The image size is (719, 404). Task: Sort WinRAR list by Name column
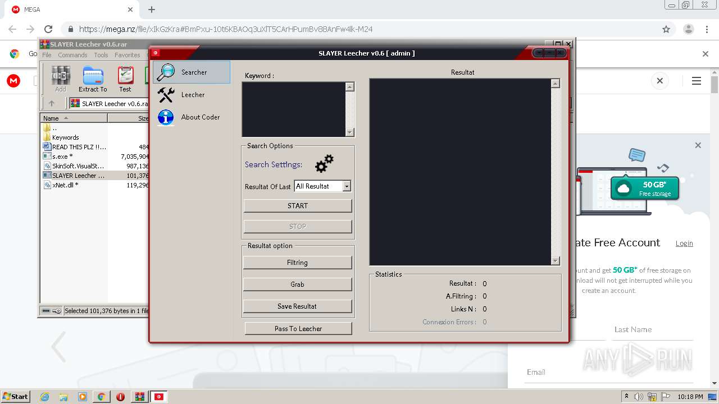point(74,118)
